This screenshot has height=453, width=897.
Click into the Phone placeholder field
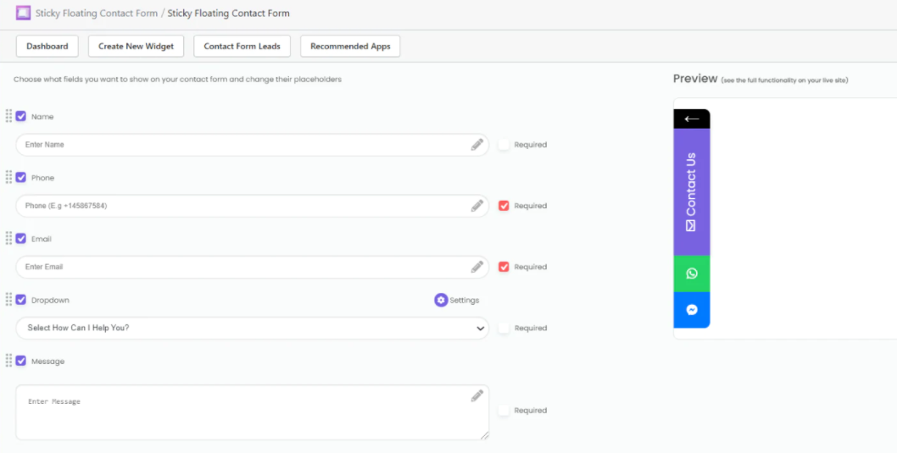click(253, 206)
